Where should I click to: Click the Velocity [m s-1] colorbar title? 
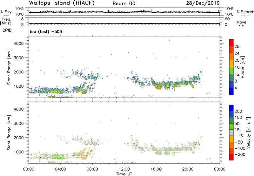point(248,132)
